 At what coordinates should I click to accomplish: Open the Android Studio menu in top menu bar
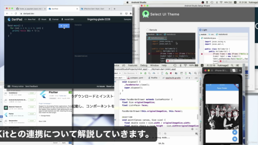click(x=139, y=2)
